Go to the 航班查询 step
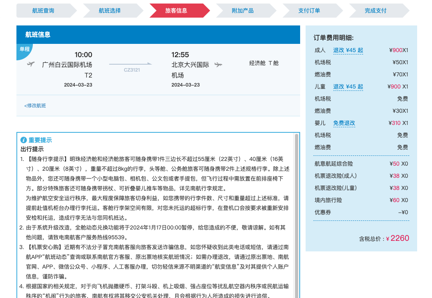 pos(43,11)
